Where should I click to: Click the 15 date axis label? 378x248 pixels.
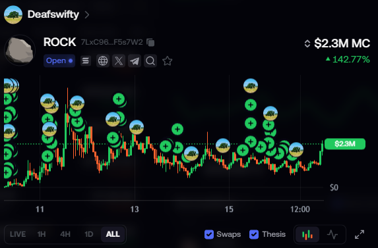pos(229,209)
